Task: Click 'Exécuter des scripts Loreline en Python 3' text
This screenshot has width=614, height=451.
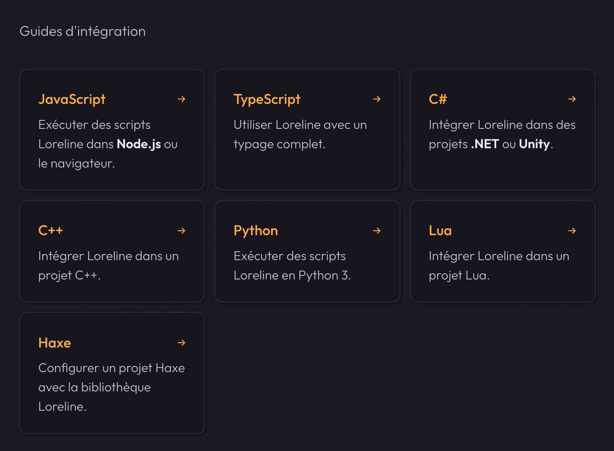Action: 292,266
